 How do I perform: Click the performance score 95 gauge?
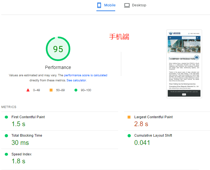[x=58, y=49]
